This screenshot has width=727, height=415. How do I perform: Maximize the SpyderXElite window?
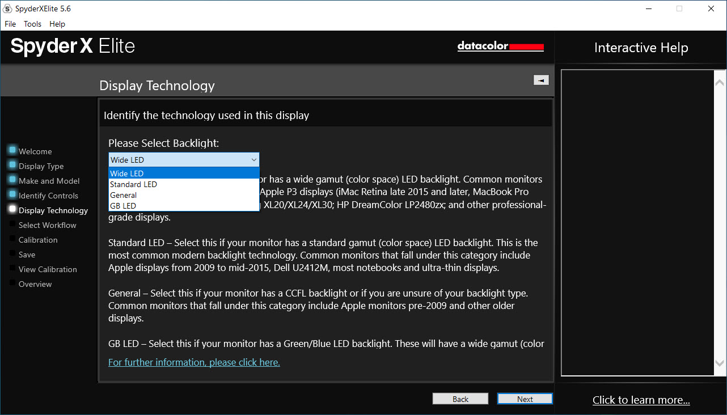point(679,9)
